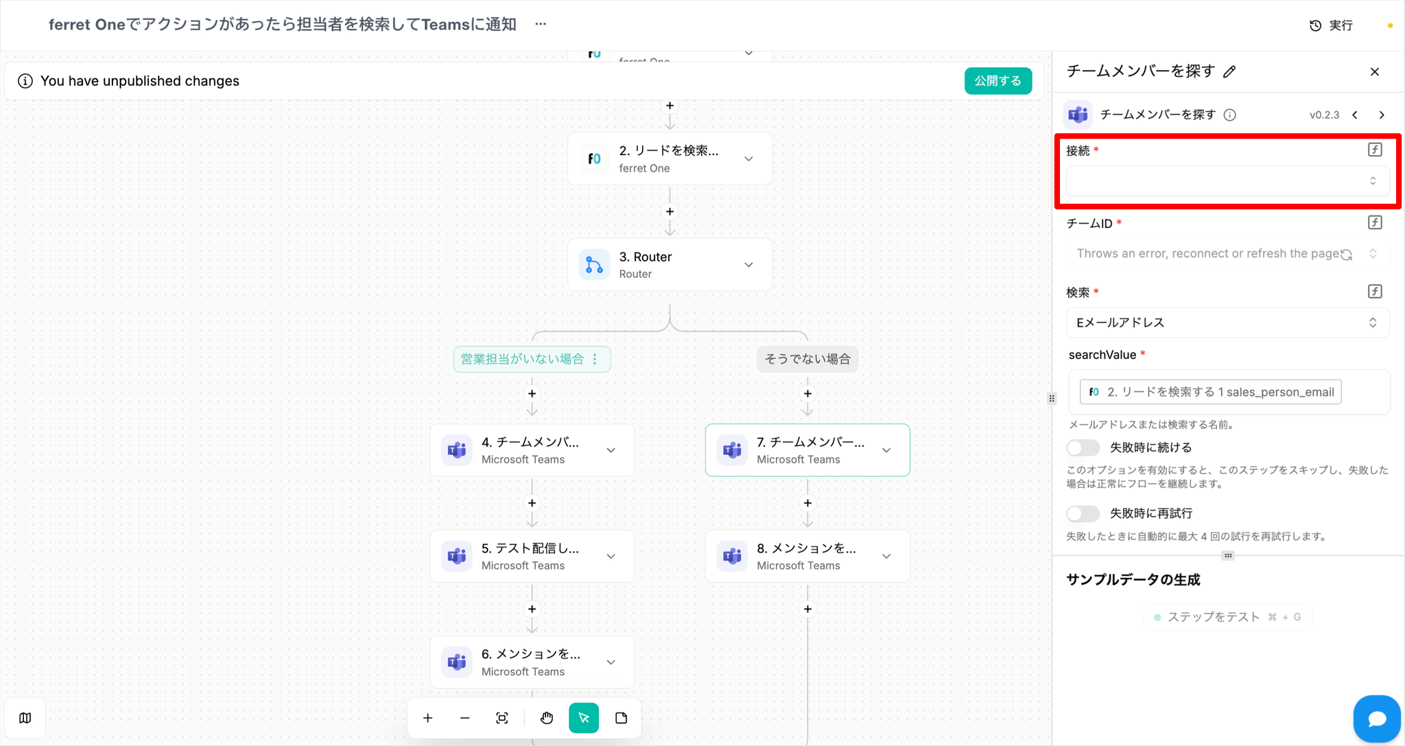Enable the 失敗時に続ける toggle
1405x746 pixels.
(x=1083, y=447)
